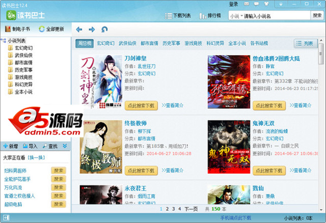Select 玄幻奇幻 folder in the tree
Viewport: 326px width, 223px height.
(20, 48)
